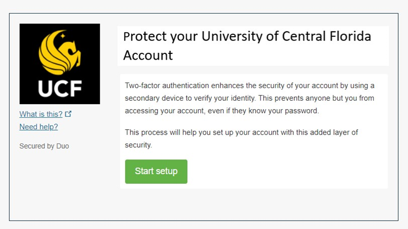
Task: Click the external link icon beside What is this?
Action: click(x=68, y=114)
